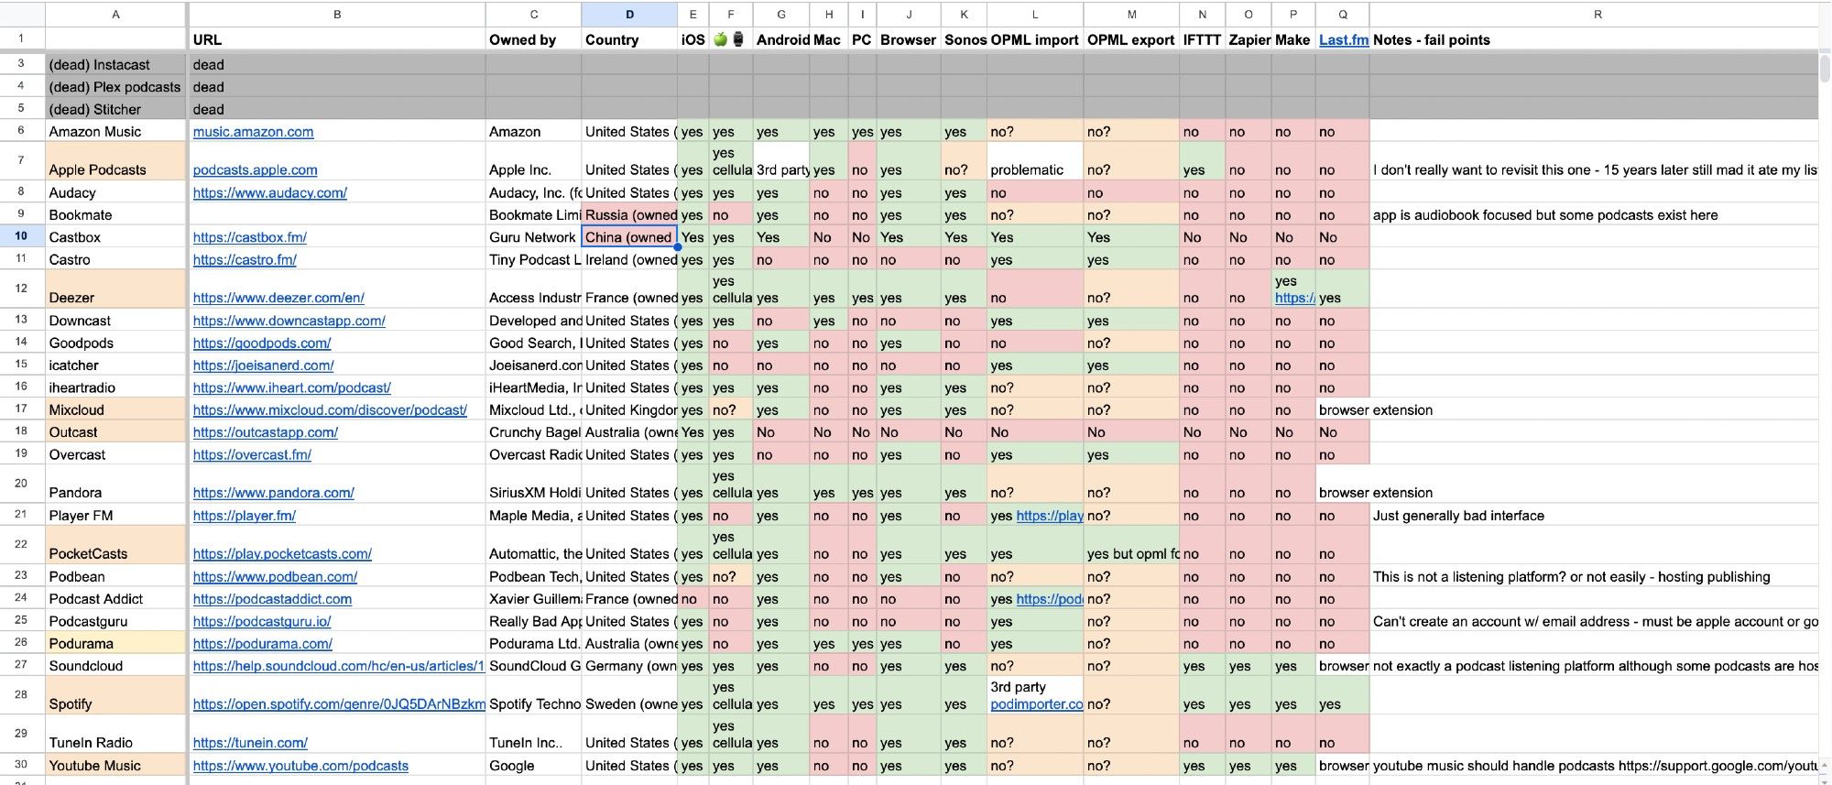Viewport: 1832px width, 785px height.
Task: Click the "Podurama" name cell
Action: click(115, 644)
